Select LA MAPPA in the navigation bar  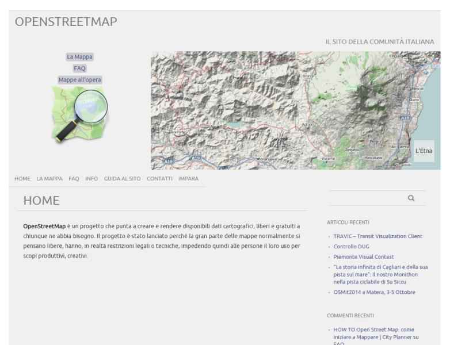coord(49,178)
